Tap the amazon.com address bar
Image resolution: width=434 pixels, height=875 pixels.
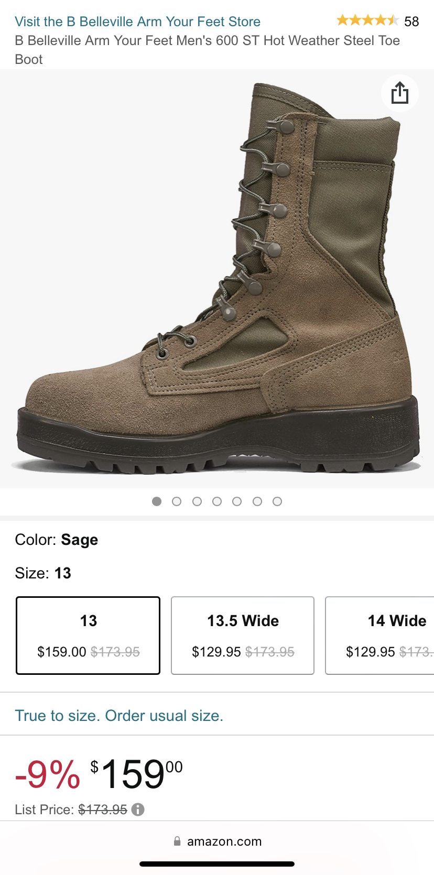click(x=224, y=841)
